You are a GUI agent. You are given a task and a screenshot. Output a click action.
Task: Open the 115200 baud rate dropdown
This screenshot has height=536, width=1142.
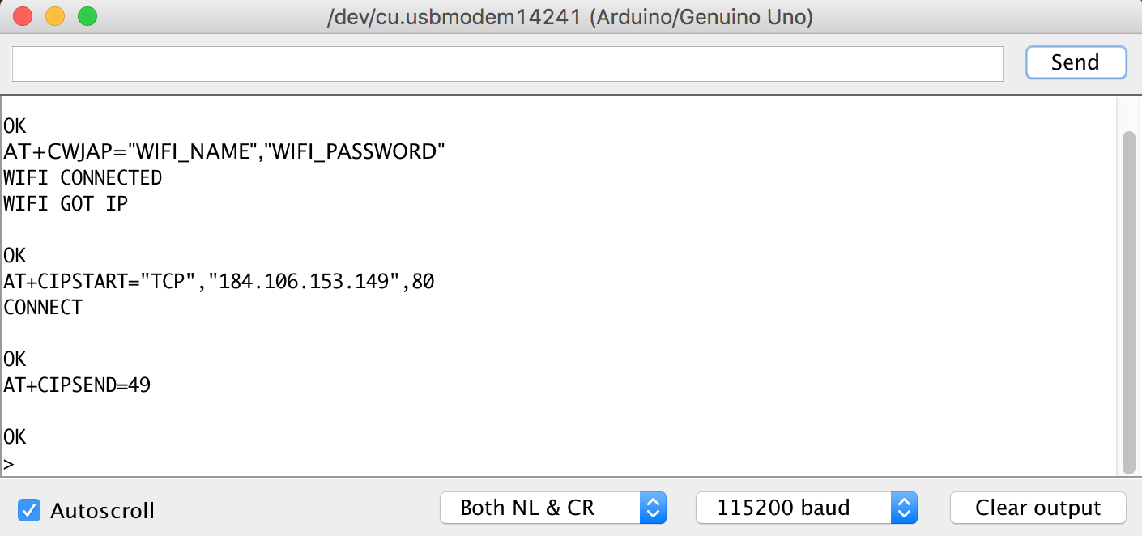pos(806,508)
